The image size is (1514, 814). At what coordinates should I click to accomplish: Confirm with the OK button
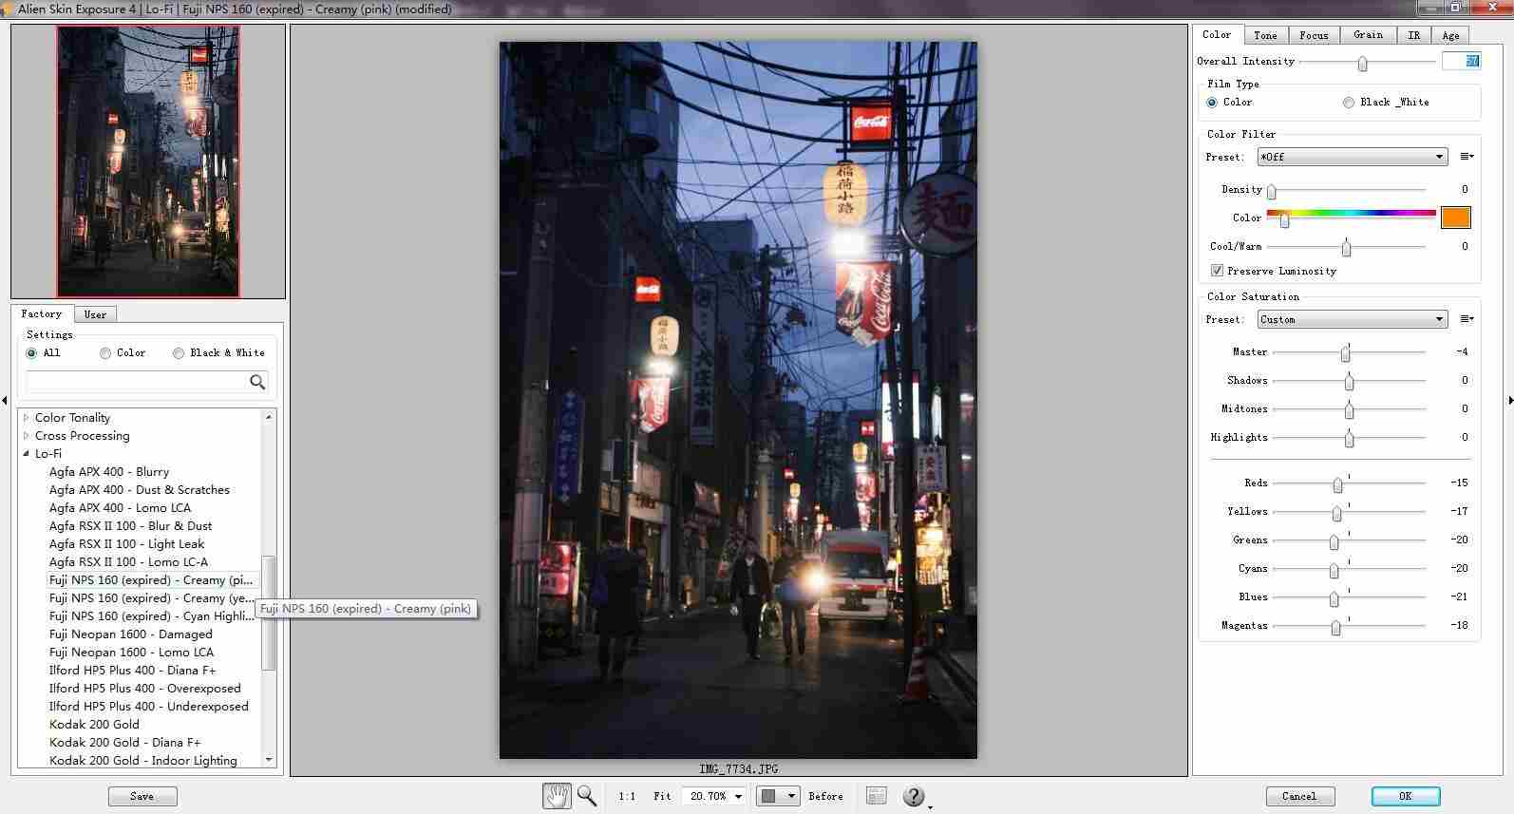pos(1406,796)
